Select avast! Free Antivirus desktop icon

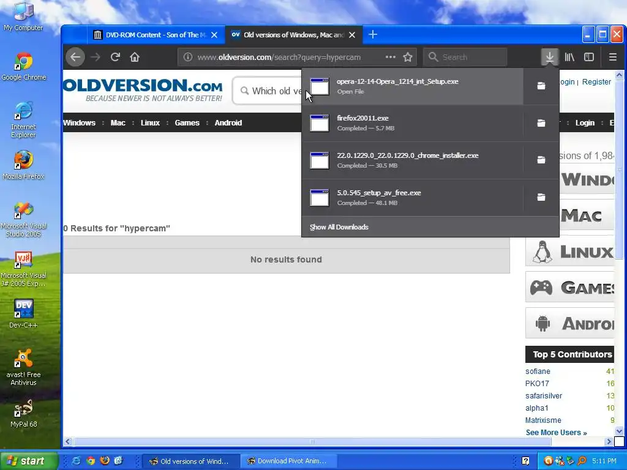tap(23, 367)
